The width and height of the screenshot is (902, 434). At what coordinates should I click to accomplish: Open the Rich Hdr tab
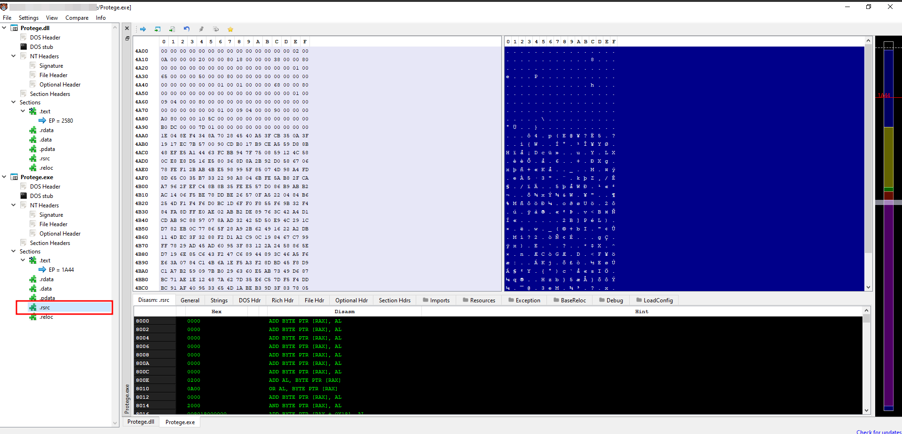pos(283,300)
